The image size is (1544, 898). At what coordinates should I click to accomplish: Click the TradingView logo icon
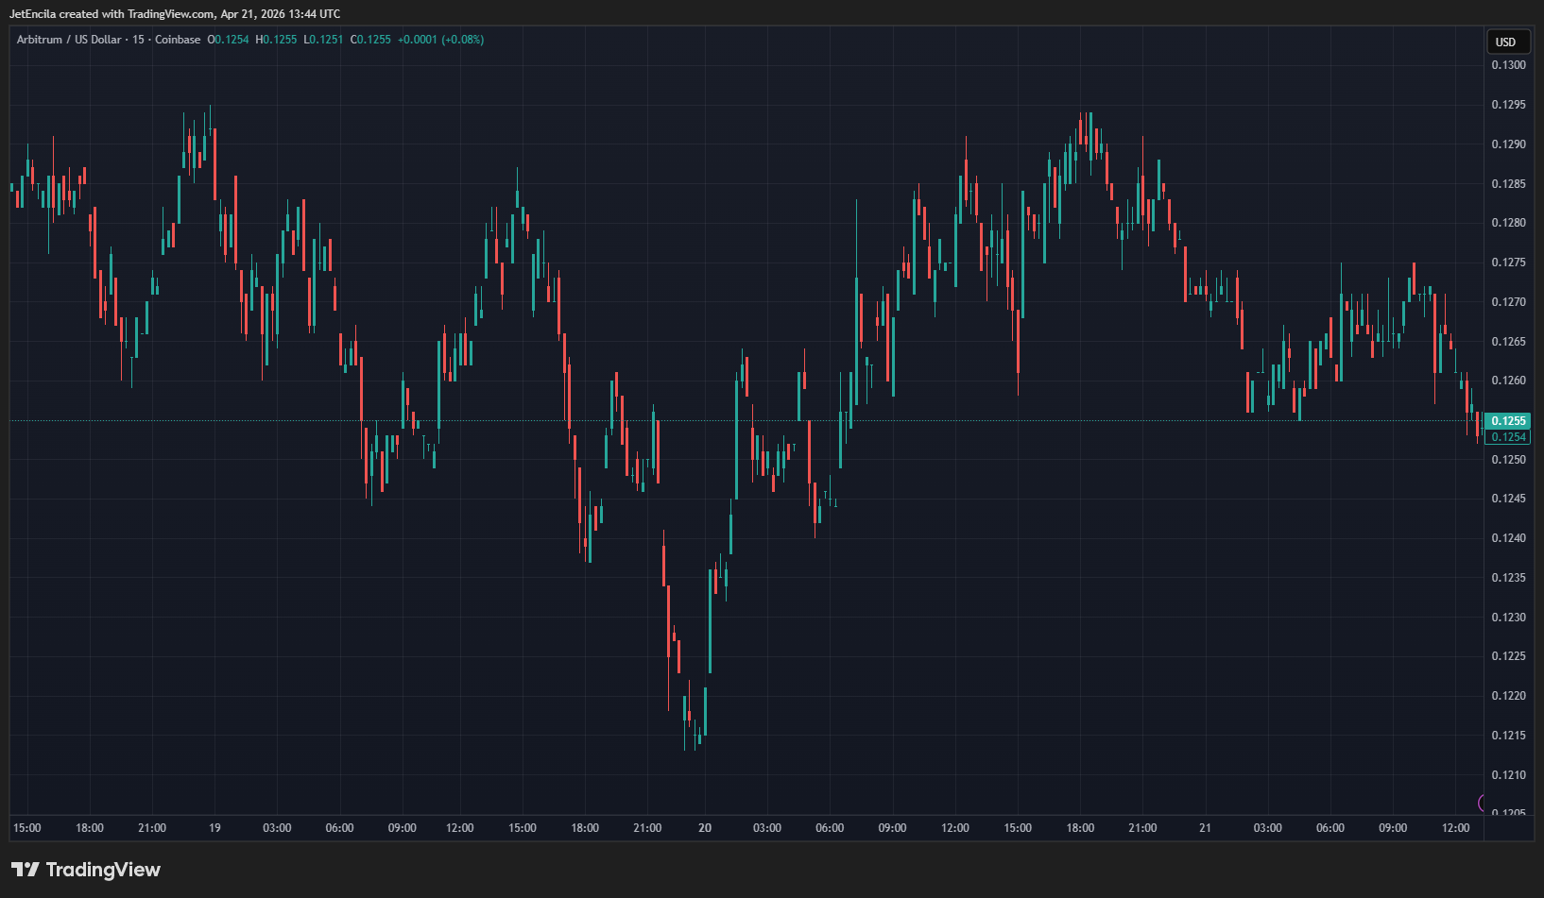[26, 870]
